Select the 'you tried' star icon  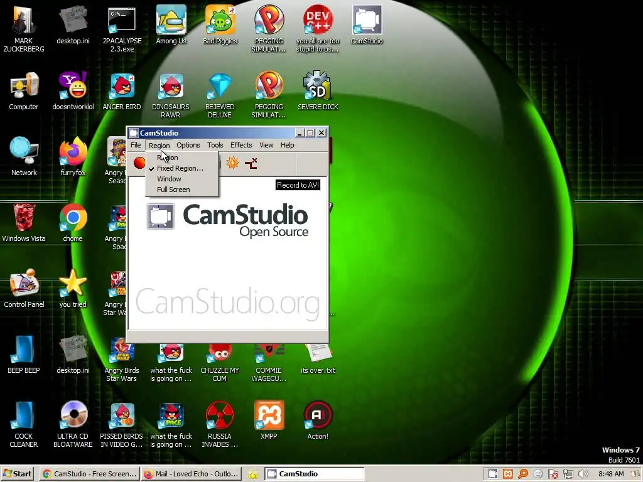pyautogui.click(x=73, y=289)
